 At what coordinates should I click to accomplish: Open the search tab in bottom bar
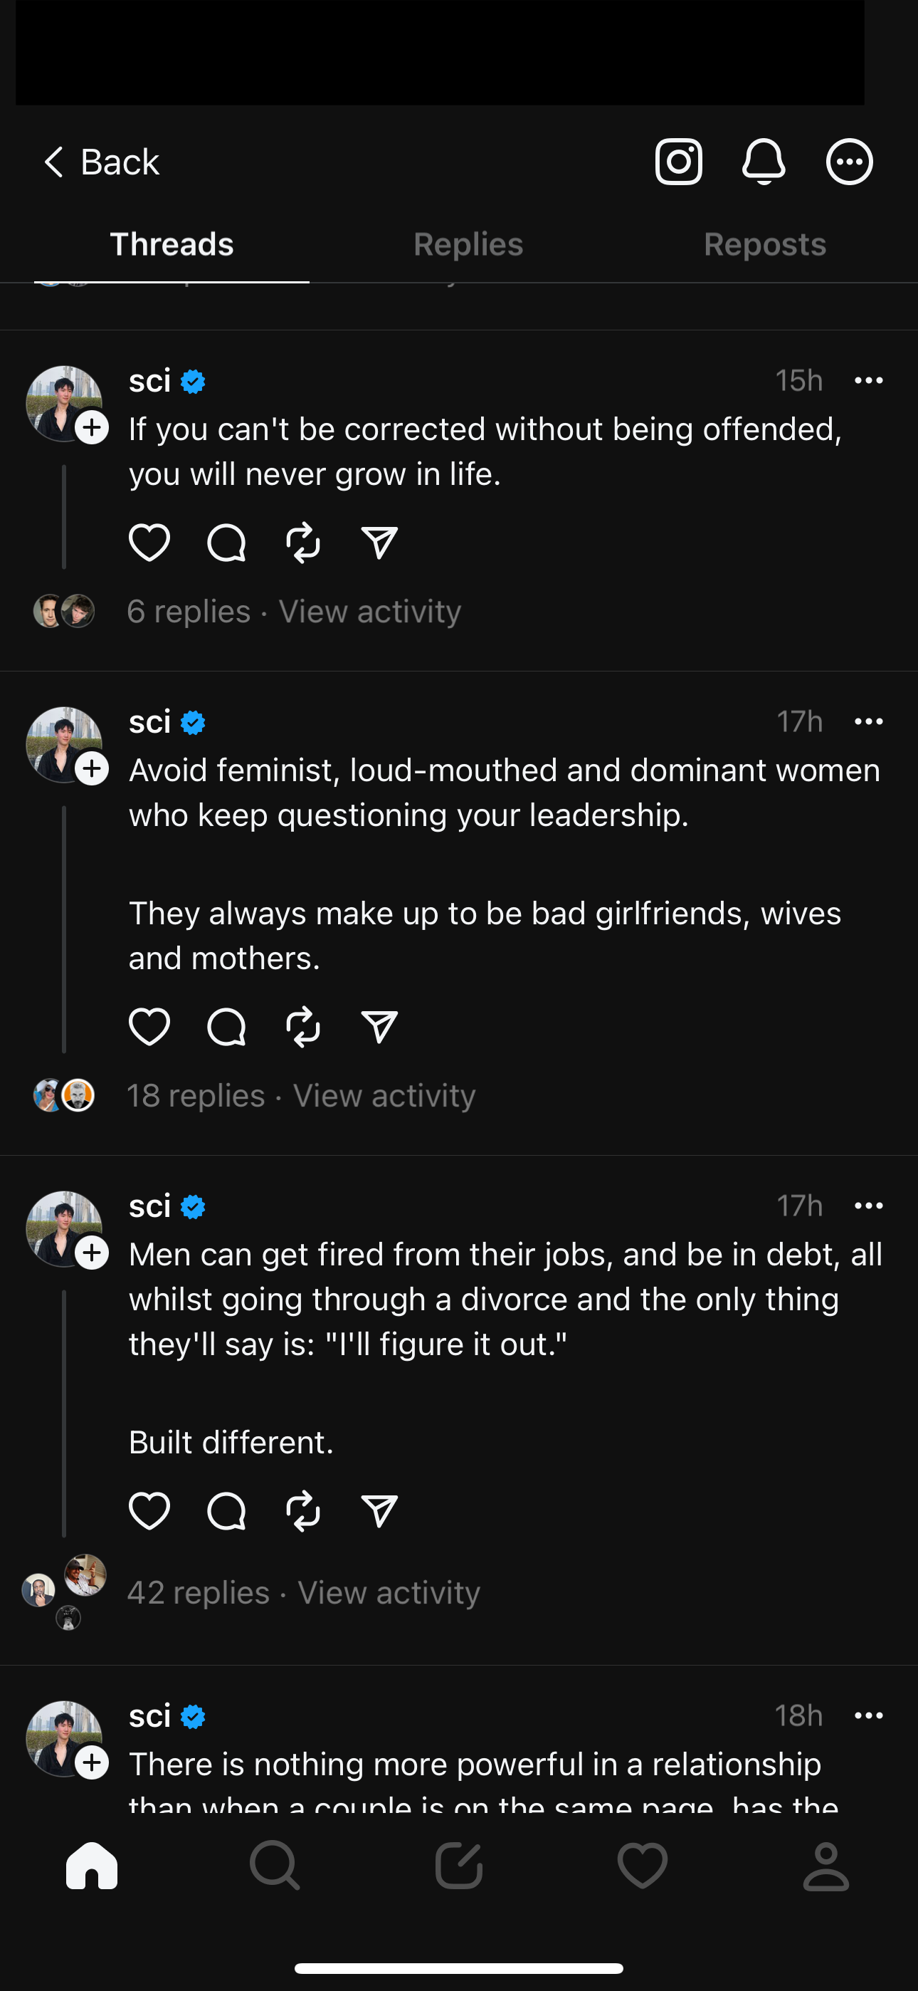tap(274, 1865)
